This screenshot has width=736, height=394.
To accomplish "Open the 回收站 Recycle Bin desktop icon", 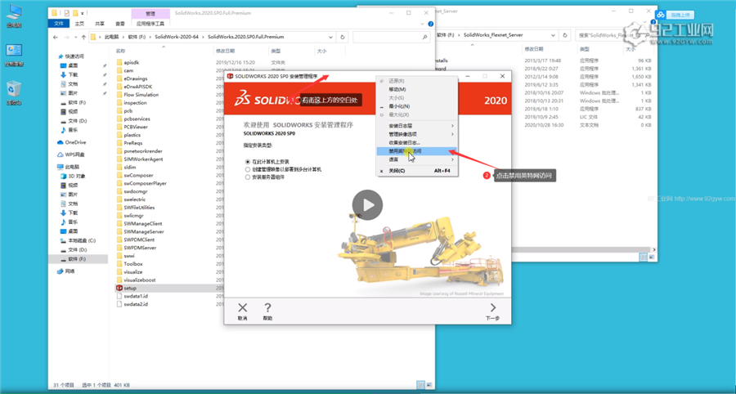I will point(14,93).
